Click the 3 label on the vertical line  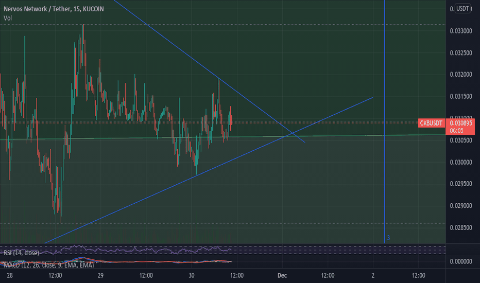tap(388, 238)
